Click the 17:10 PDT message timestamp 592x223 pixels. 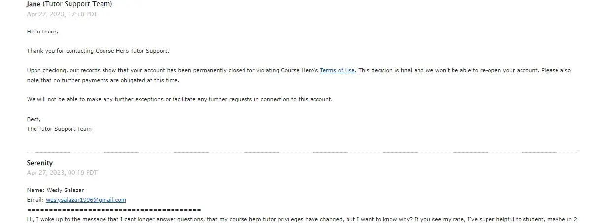(62, 14)
